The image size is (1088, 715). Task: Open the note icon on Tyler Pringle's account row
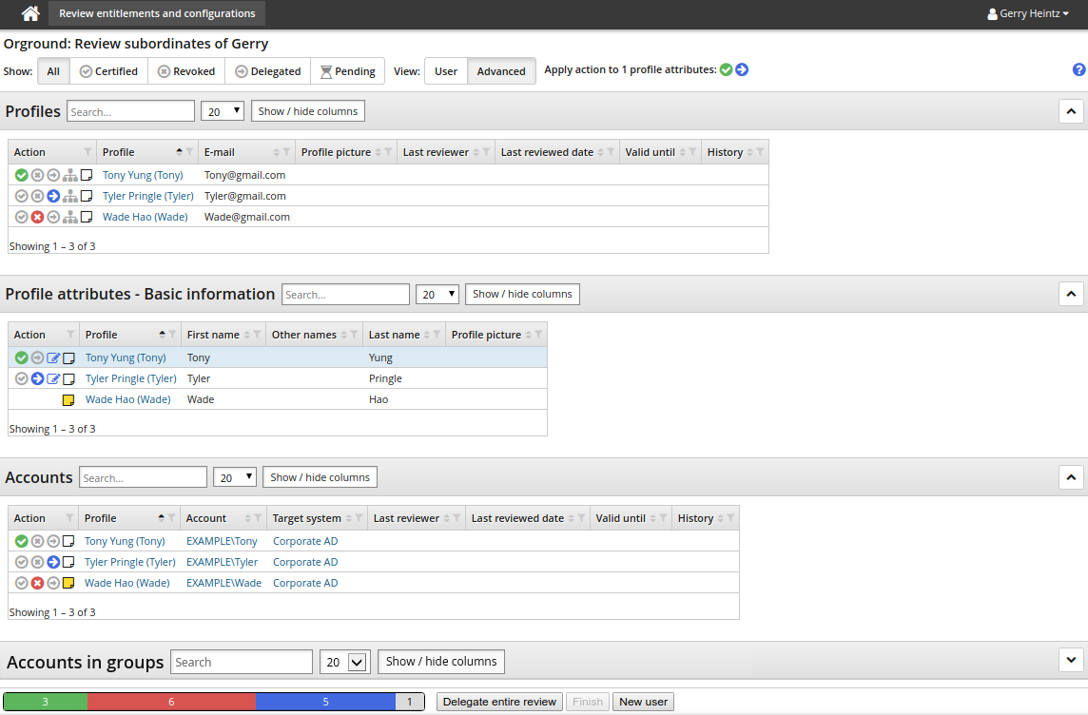click(68, 562)
